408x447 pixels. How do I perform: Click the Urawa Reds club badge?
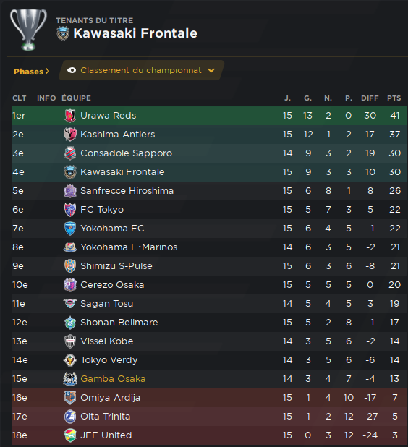(70, 116)
